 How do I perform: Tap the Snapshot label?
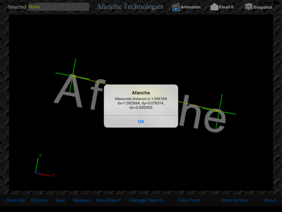click(x=263, y=7)
